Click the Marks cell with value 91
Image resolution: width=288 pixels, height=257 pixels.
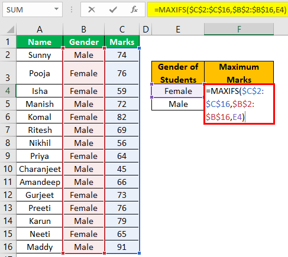coord(122,247)
